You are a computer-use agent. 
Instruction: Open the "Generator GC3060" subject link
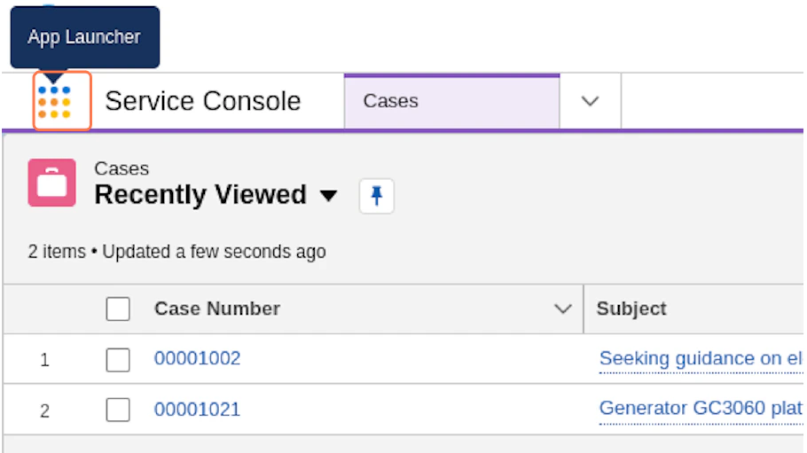(701, 409)
